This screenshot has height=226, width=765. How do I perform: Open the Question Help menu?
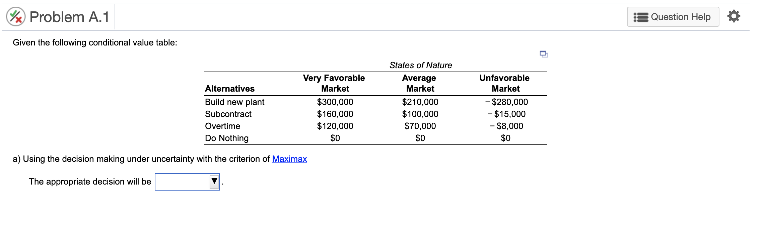673,17
